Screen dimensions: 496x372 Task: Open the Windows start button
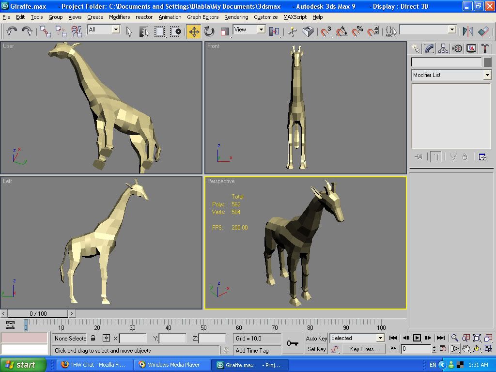tap(23, 365)
